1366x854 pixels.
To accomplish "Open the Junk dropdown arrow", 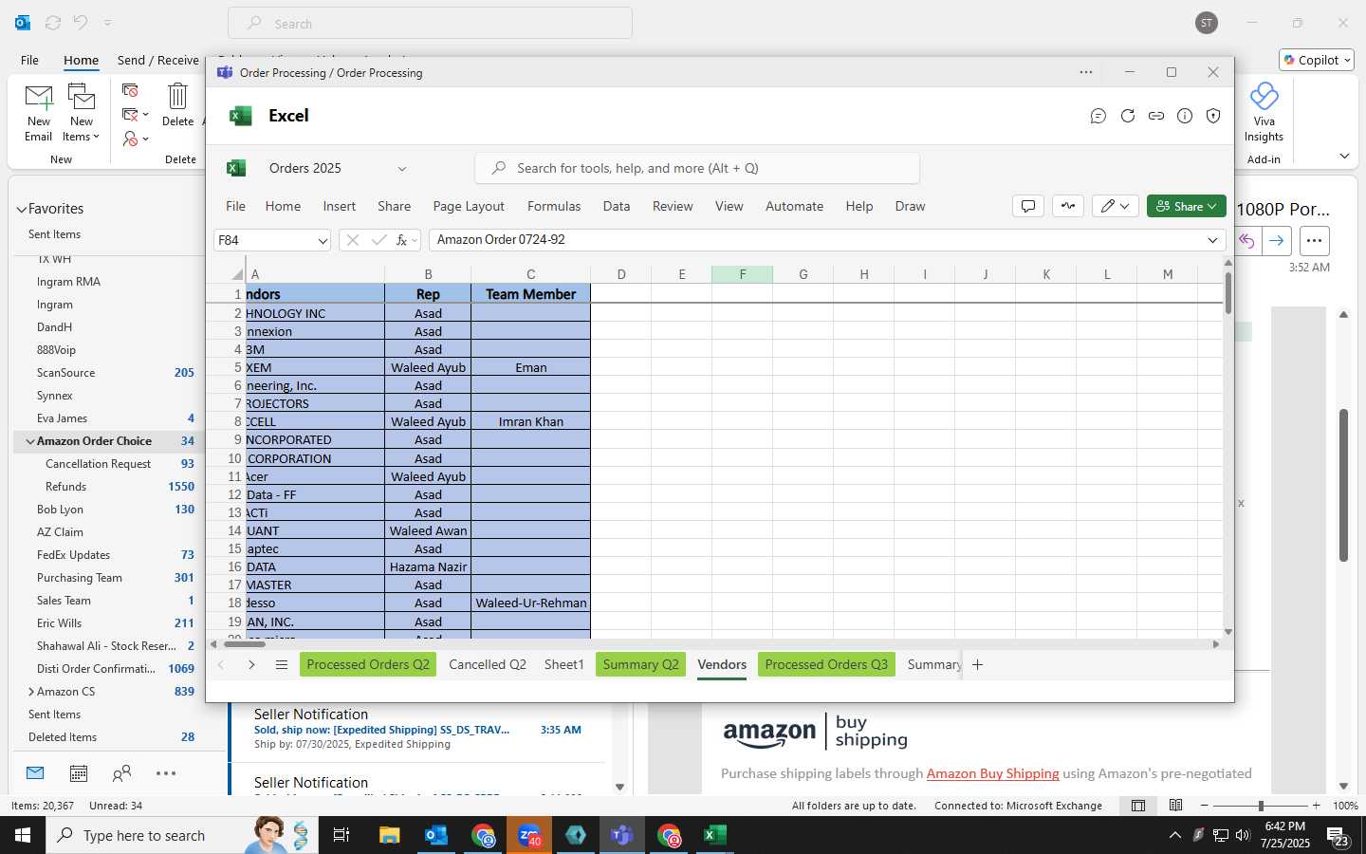I will point(145,139).
